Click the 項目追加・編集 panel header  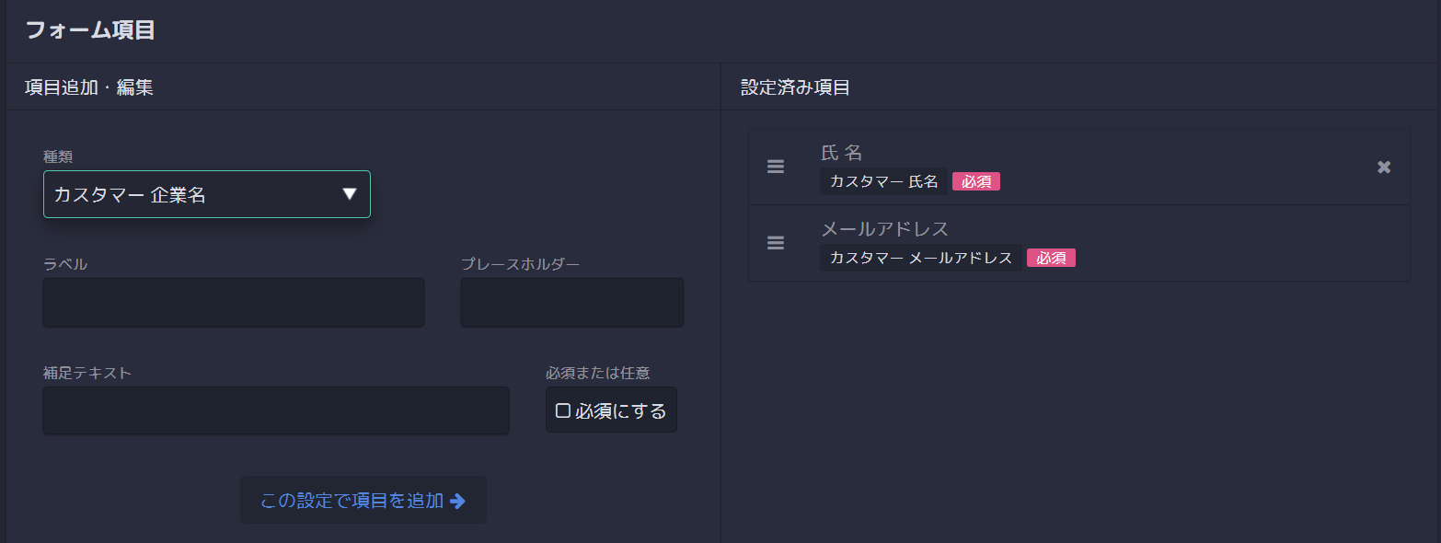point(89,87)
